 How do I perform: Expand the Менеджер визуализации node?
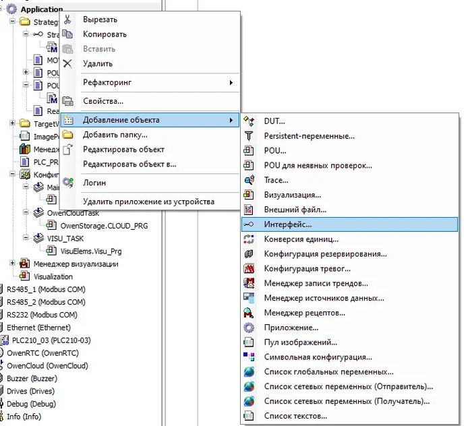coord(12,264)
